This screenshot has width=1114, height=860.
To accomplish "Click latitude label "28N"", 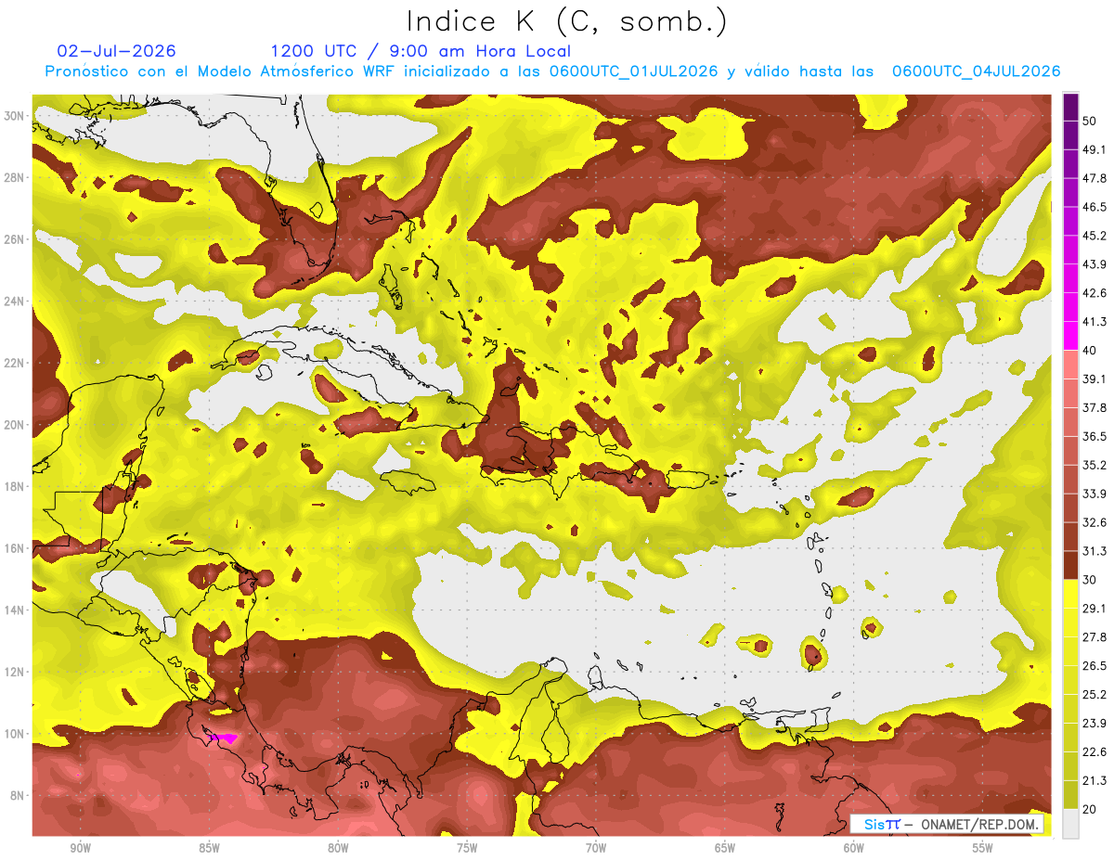I will coord(13,177).
